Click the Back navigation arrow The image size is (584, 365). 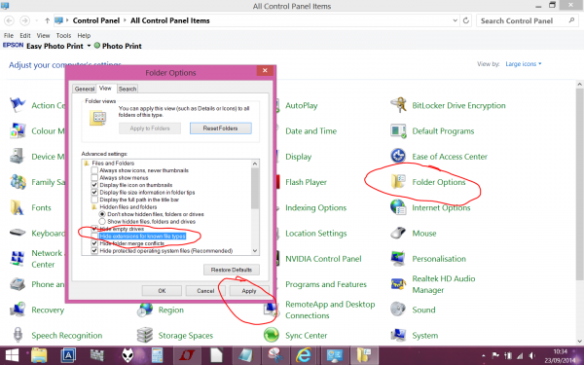click(10, 20)
